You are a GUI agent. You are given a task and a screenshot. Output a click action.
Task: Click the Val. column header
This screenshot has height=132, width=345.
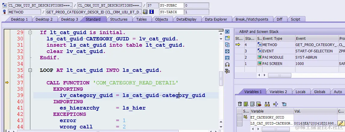coord(316,111)
